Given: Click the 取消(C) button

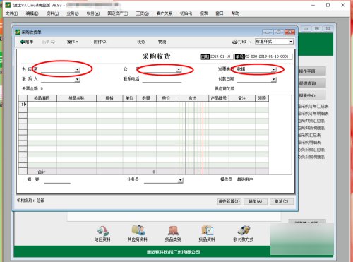Looking at the screenshot, I should (282, 201).
